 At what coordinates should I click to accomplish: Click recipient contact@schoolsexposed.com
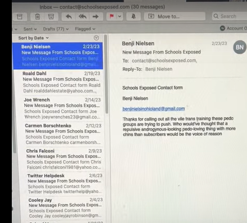pos(164,61)
